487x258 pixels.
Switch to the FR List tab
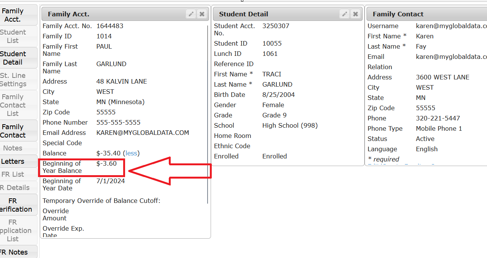point(13,174)
